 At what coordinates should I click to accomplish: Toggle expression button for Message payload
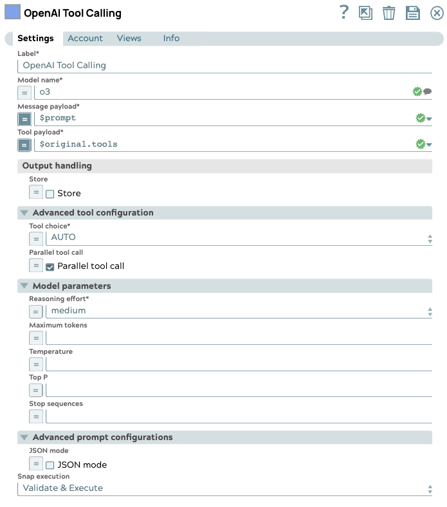coord(24,118)
